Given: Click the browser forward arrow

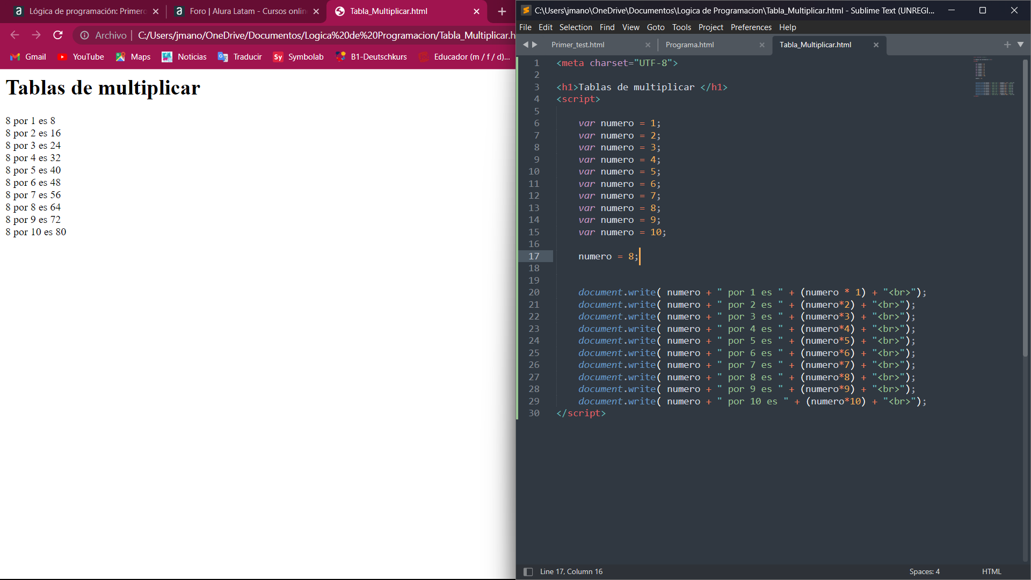Looking at the screenshot, I should click(36, 35).
